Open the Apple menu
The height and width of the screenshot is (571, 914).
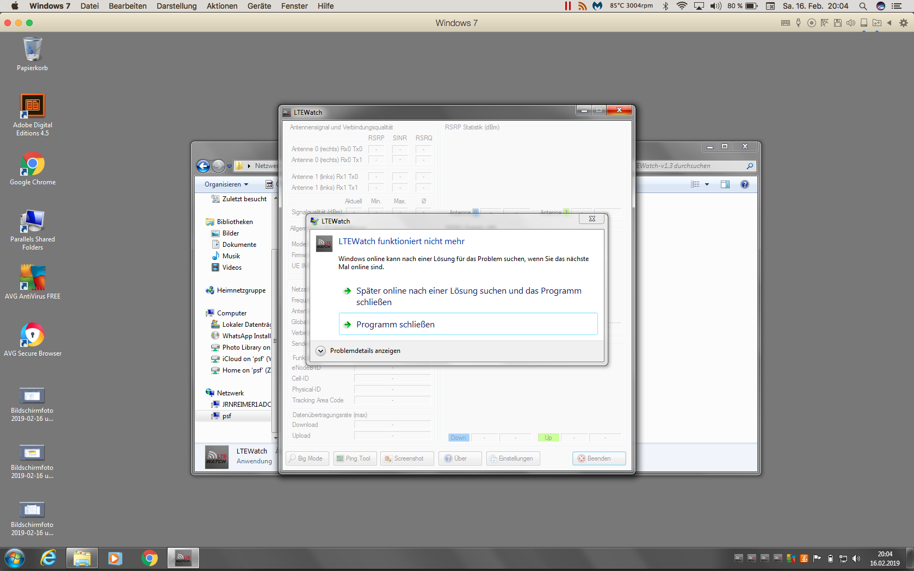click(x=15, y=6)
